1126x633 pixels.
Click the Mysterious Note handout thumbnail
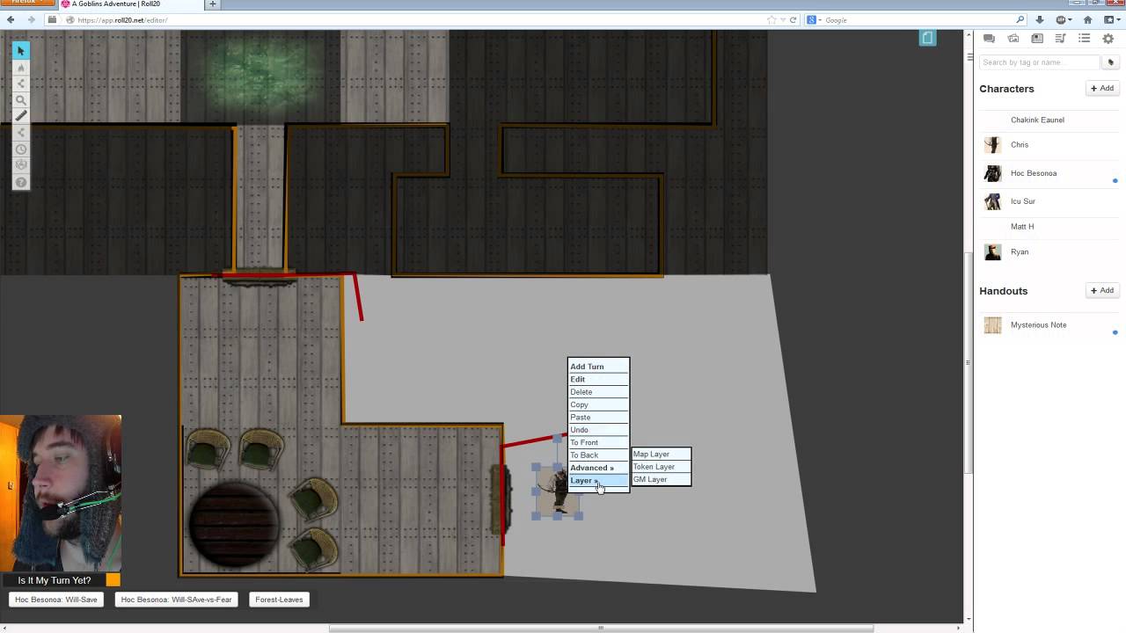pos(992,325)
